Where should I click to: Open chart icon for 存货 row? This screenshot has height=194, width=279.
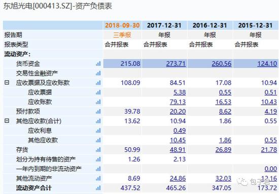[x=98, y=150]
